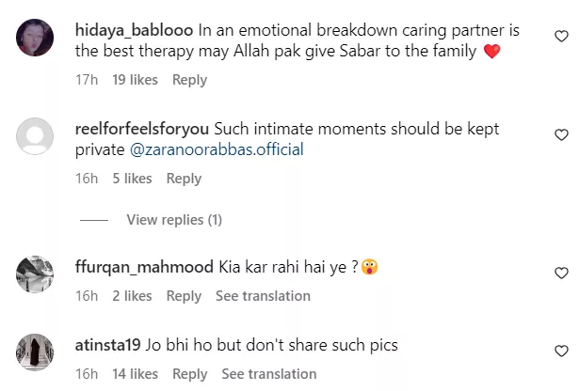See translation of ffurqan_mahmood's comment

point(263,296)
